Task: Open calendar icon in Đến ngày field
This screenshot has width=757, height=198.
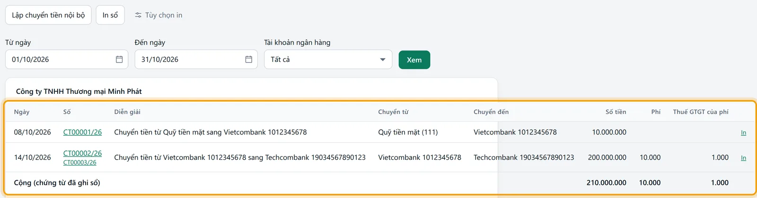Action: [x=249, y=59]
